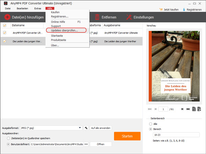Screen dimensions: 206x154
Task: Click Auf alle anwenden button
Action: coord(101,128)
